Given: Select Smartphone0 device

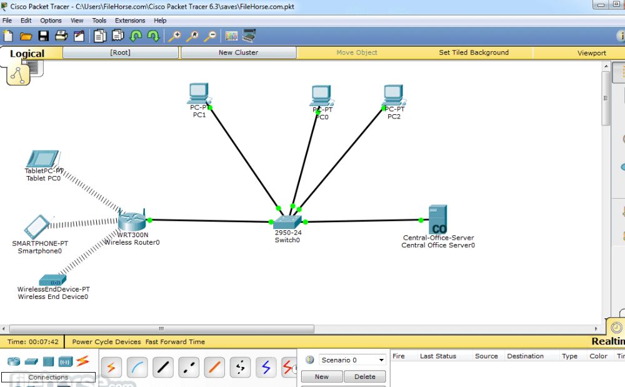Looking at the screenshot, I should coord(37,227).
